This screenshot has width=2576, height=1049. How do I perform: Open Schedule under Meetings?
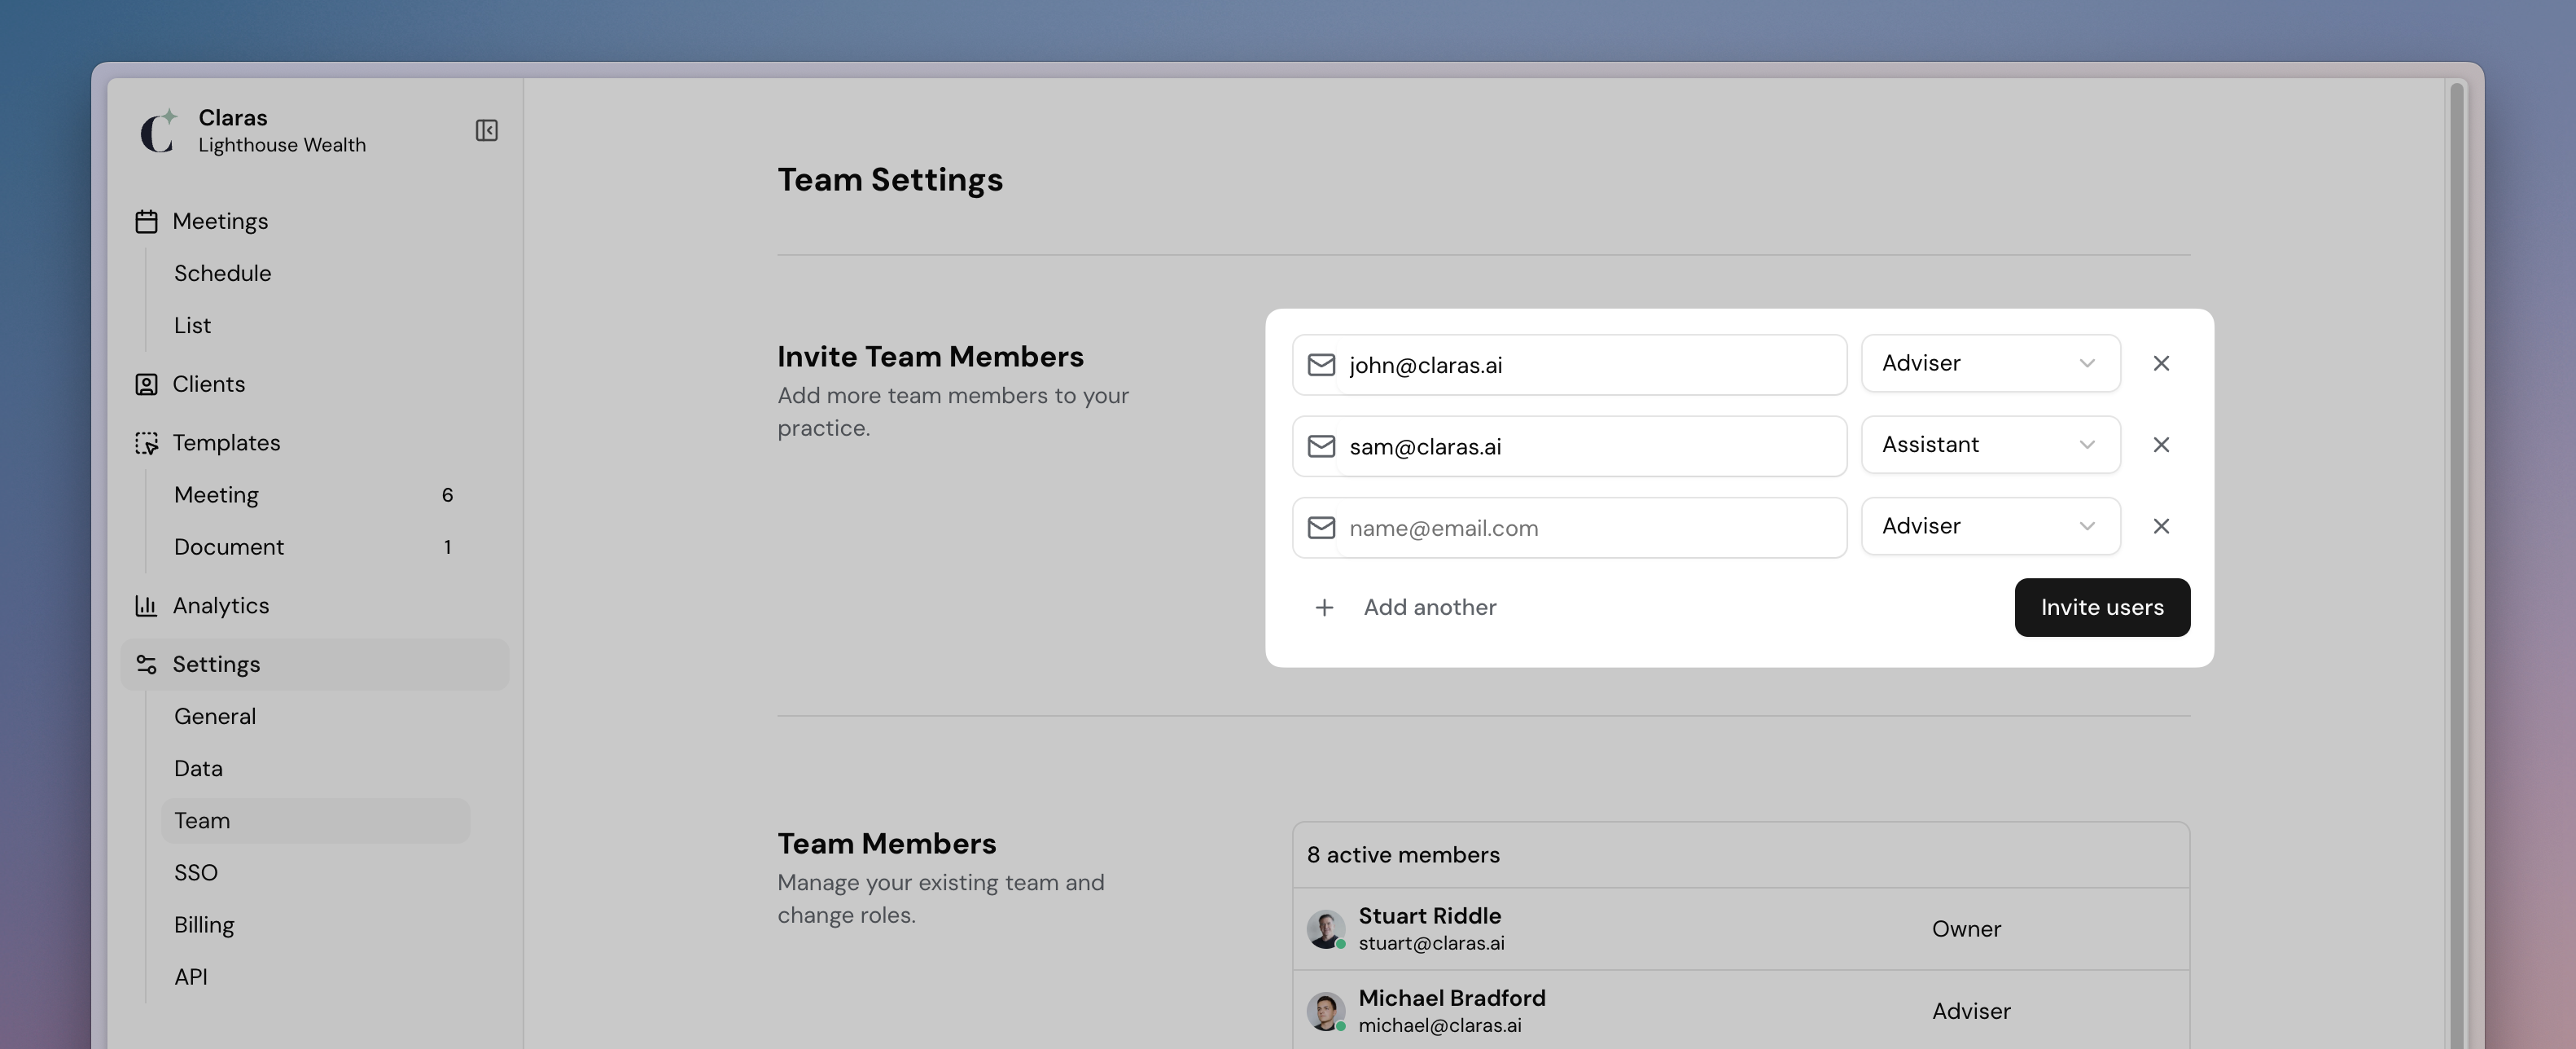tap(315, 273)
